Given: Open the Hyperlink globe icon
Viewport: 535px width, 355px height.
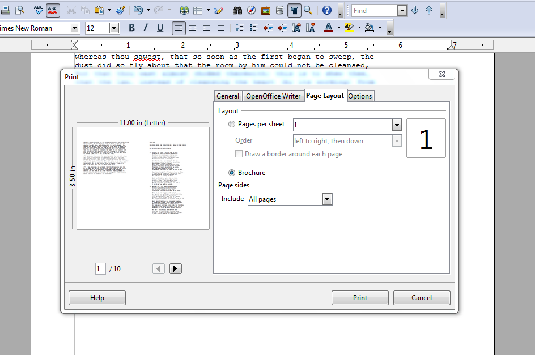Looking at the screenshot, I should [184, 10].
